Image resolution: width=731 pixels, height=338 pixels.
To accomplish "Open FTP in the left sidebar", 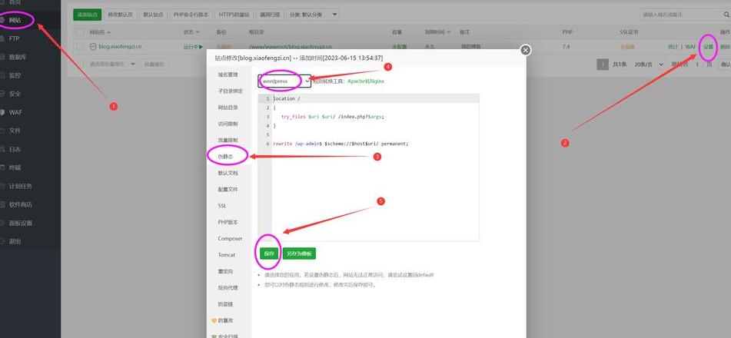I will tap(14, 38).
